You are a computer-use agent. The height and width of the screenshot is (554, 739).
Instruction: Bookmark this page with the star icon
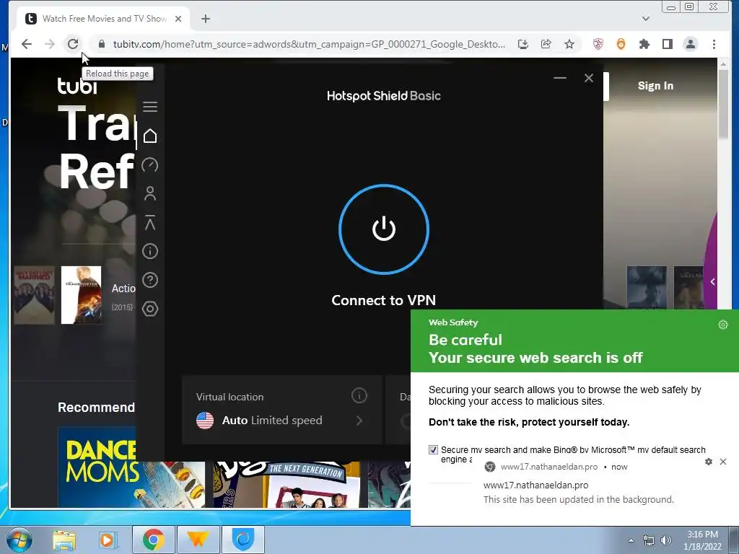569,44
